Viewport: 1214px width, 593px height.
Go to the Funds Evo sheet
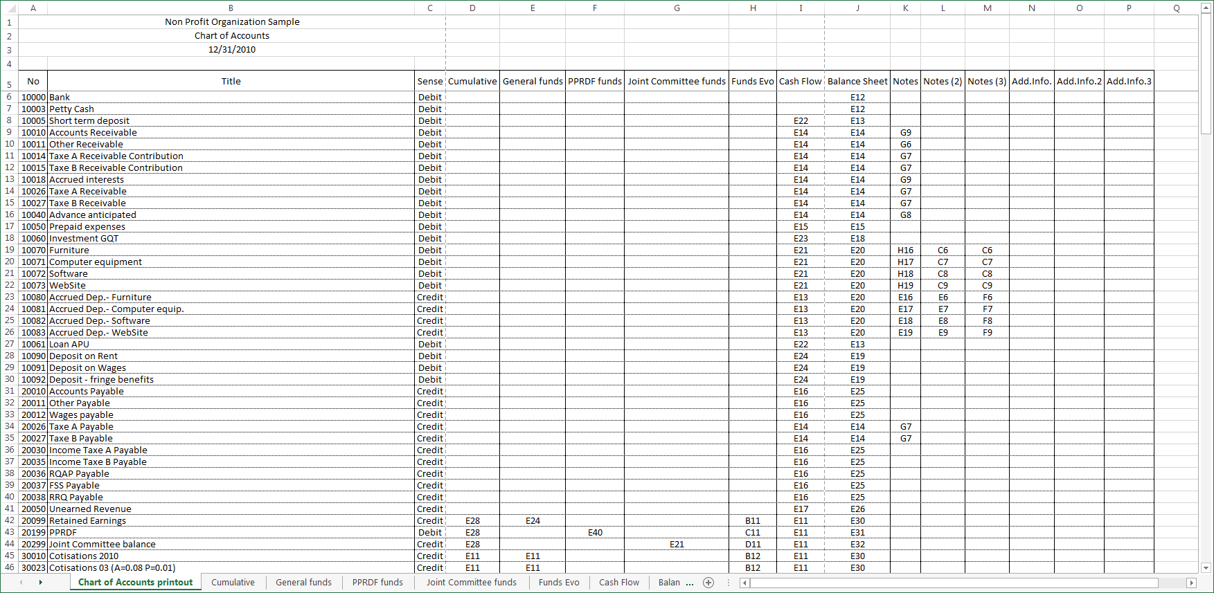[x=558, y=583]
